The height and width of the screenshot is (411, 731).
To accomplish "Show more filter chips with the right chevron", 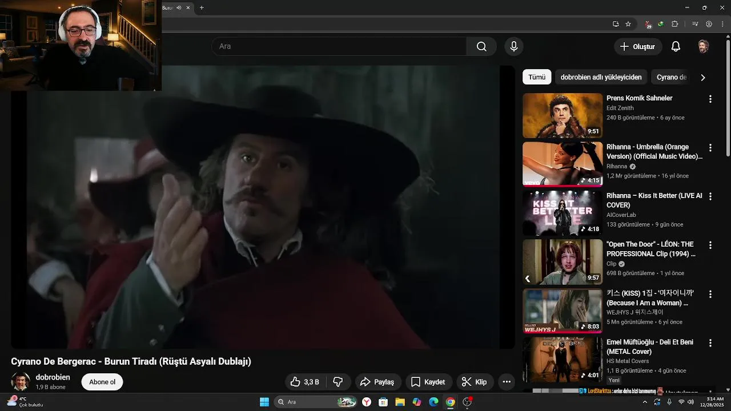I will [703, 77].
